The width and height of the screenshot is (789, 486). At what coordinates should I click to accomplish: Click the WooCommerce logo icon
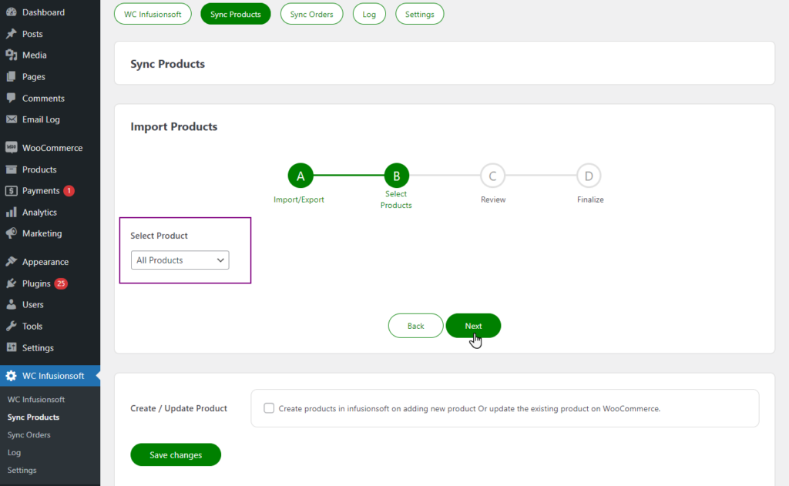coord(11,147)
